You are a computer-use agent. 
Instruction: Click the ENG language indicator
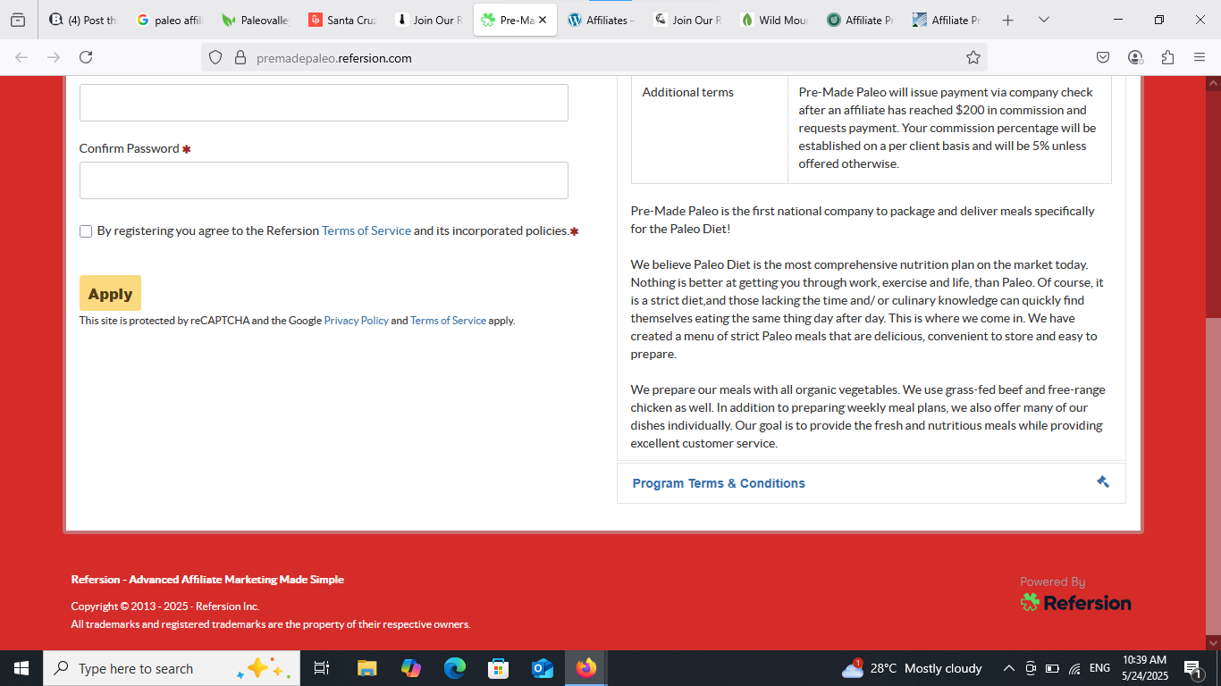[1099, 668]
